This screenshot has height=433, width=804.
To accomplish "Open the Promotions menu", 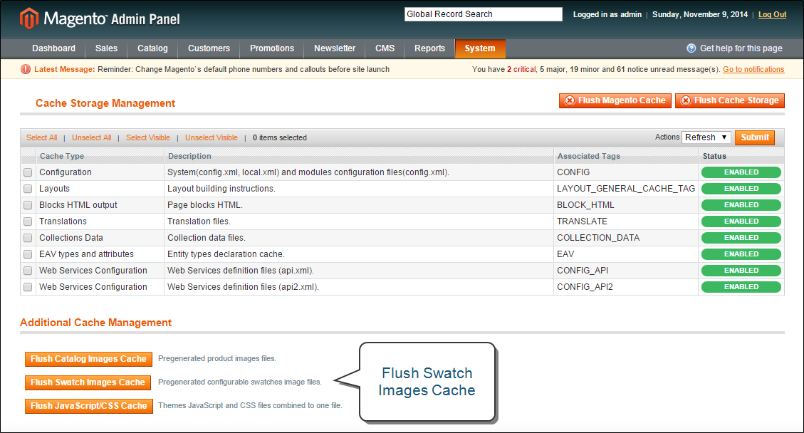I will [272, 48].
